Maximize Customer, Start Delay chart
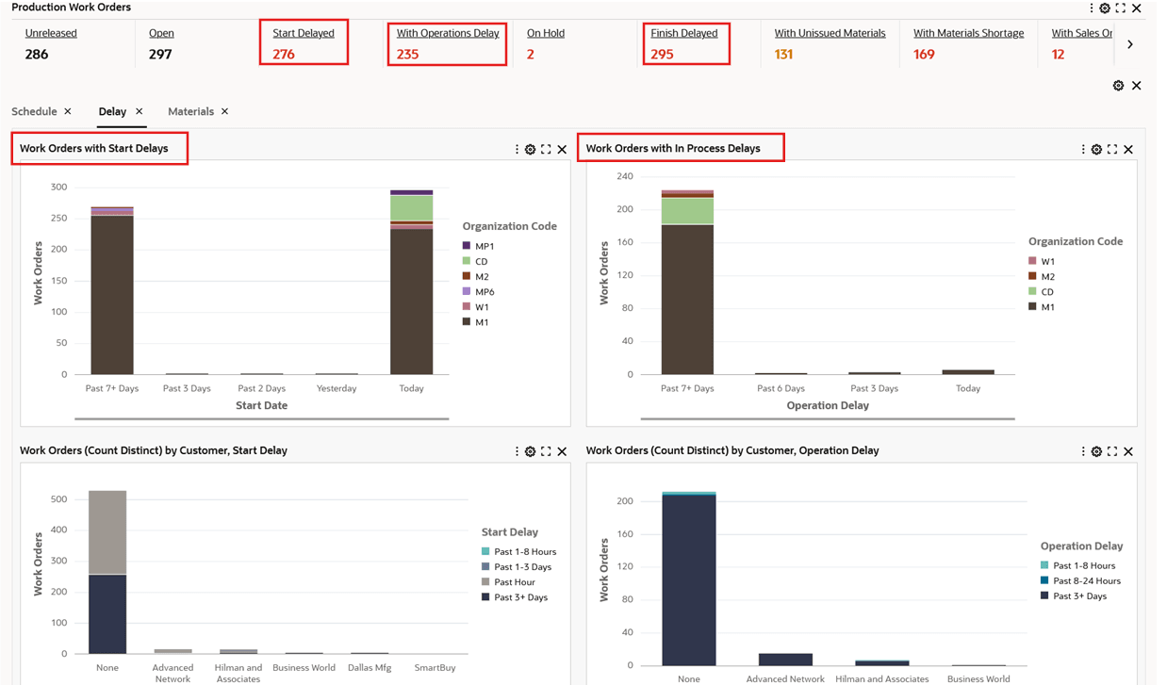The height and width of the screenshot is (685, 1167). point(546,451)
